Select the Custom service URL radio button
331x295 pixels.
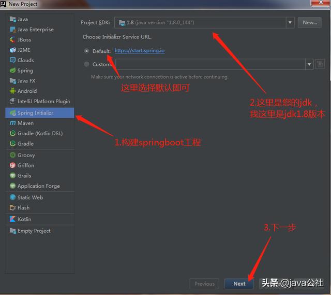(86, 64)
